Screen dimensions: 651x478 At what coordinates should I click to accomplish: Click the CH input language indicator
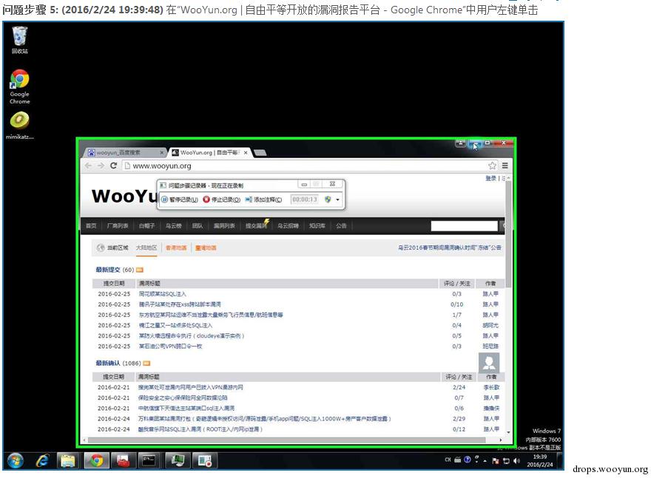coord(448,460)
